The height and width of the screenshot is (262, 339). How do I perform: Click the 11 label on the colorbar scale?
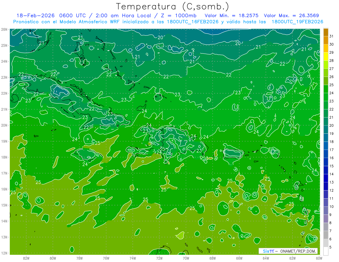tap(332, 198)
